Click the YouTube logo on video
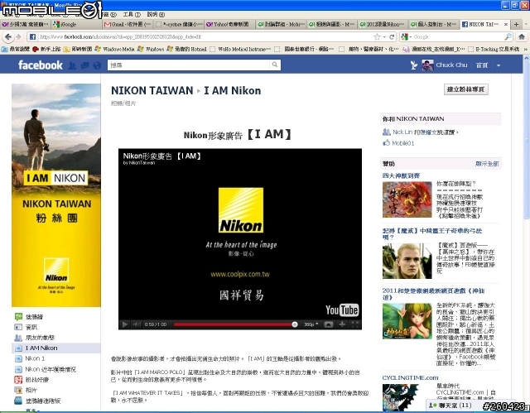Screen dimensions: 530x413 pyautogui.click(x=342, y=310)
